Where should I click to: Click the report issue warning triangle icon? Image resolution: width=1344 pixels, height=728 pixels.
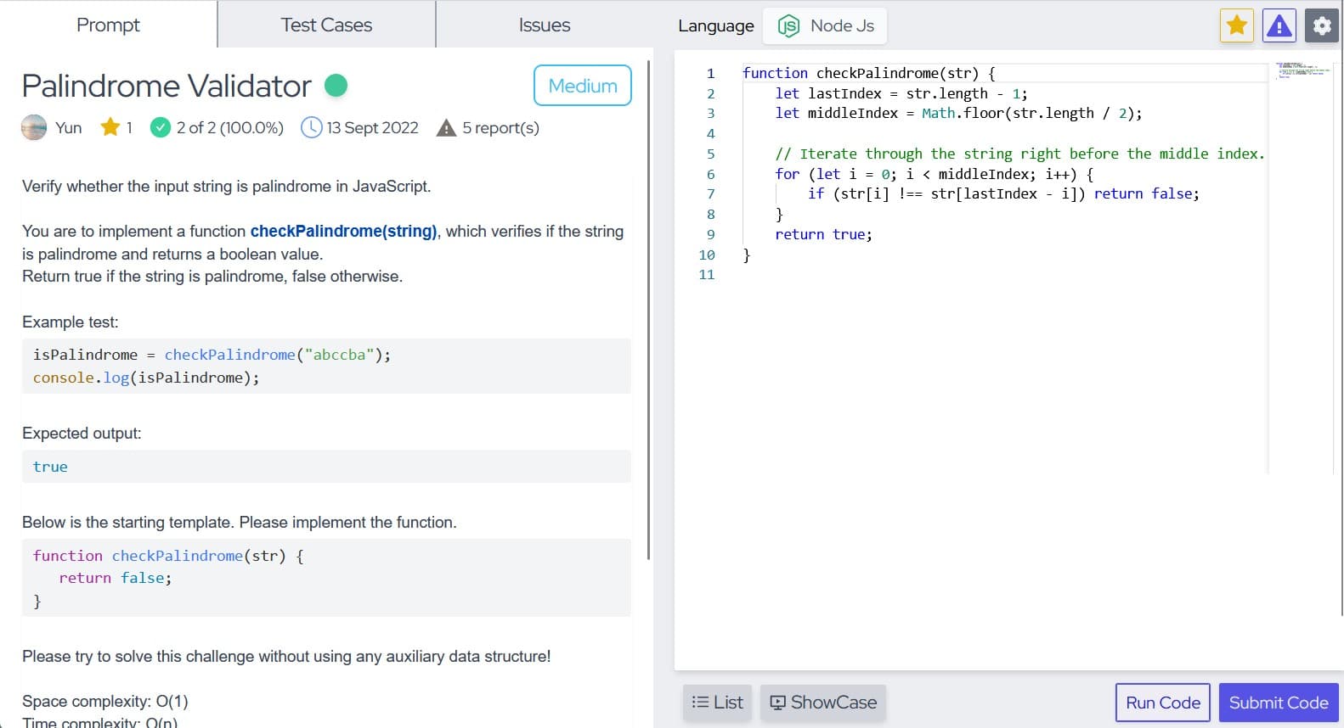(1279, 25)
